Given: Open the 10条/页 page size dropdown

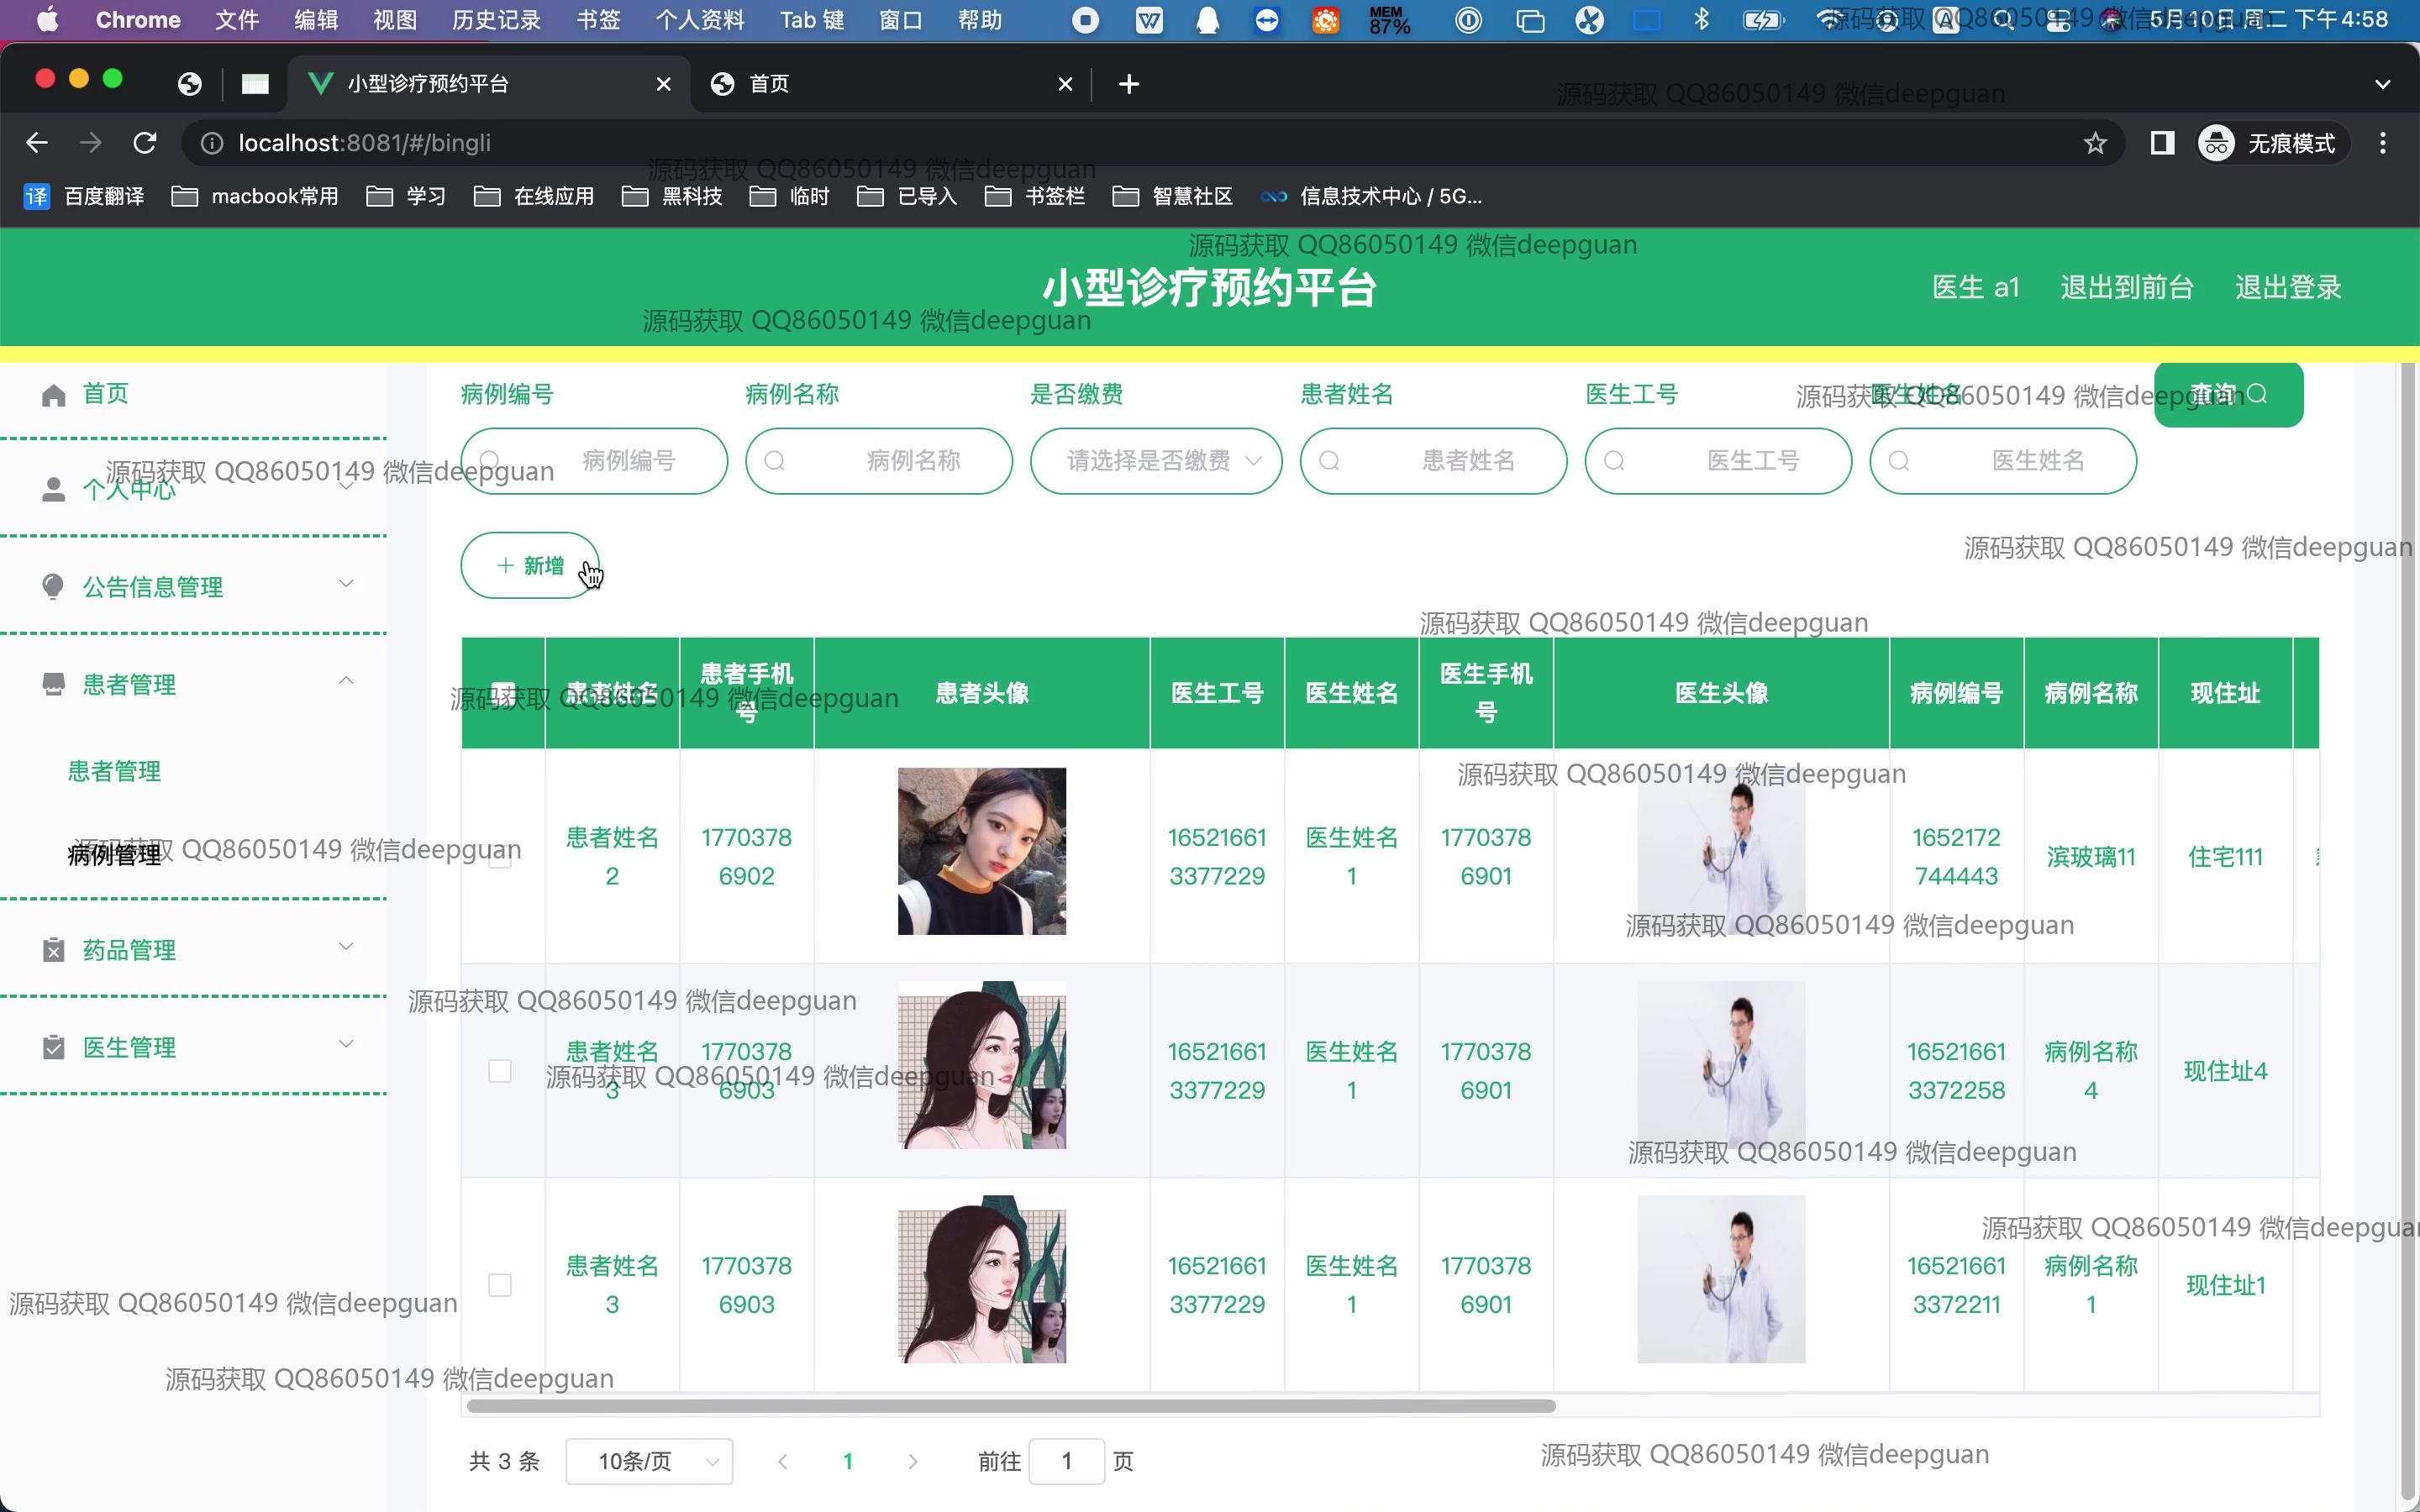Looking at the screenshot, I should (649, 1461).
